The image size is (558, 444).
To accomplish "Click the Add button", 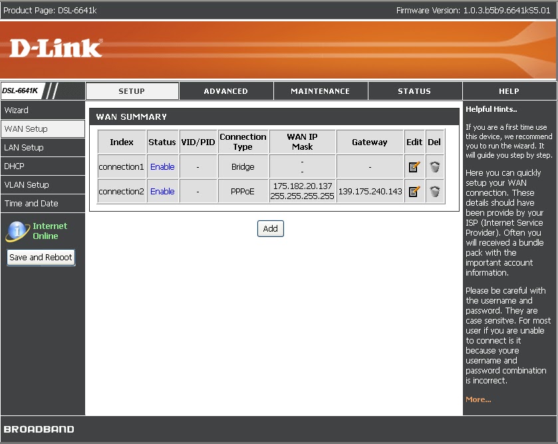I will (x=271, y=228).
